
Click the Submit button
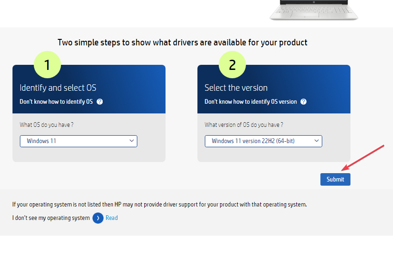pos(335,180)
